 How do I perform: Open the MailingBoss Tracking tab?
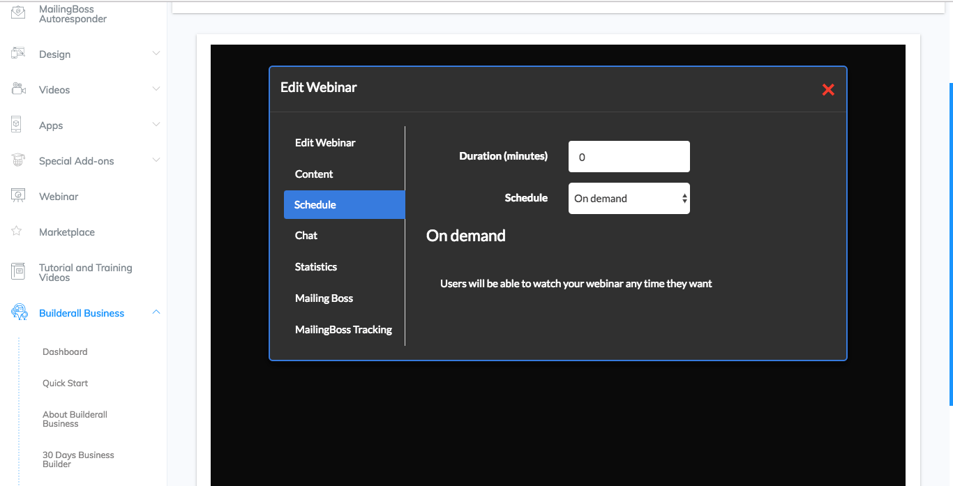343,329
